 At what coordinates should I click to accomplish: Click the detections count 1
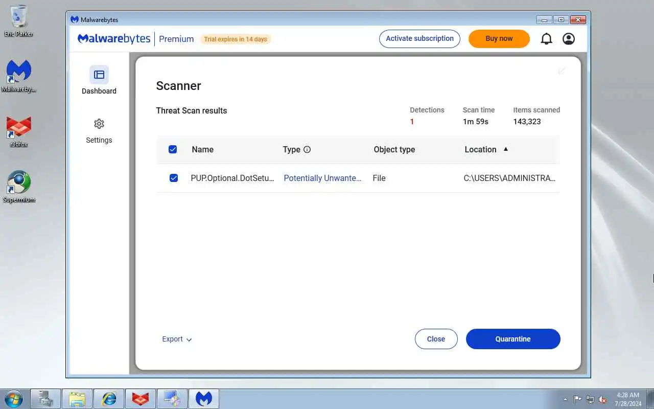tap(412, 122)
